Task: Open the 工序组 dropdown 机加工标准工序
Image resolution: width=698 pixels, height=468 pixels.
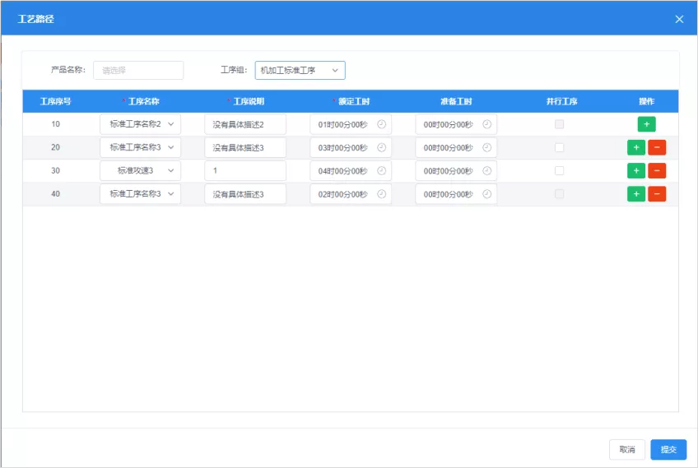Action: click(x=300, y=70)
